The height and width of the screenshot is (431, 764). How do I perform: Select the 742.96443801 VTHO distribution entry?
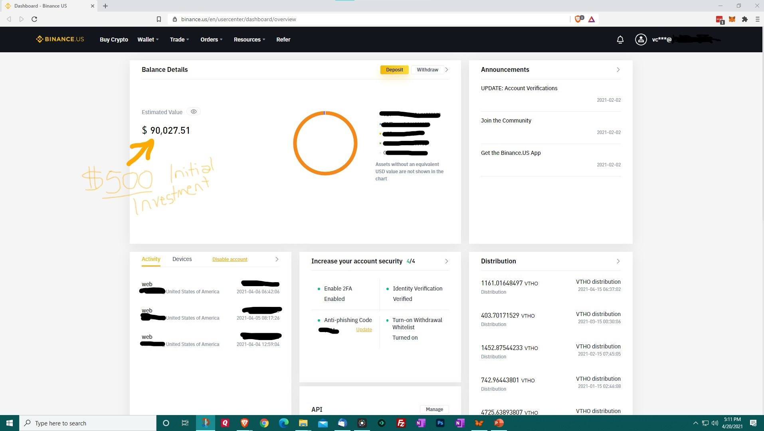pyautogui.click(x=551, y=384)
